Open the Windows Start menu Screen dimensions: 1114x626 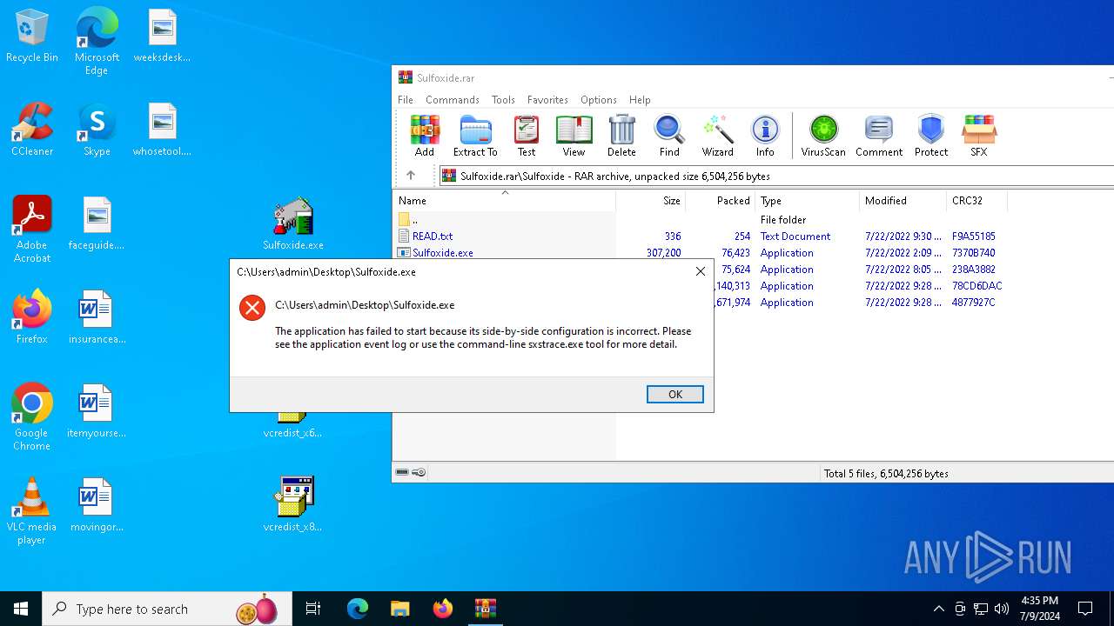[21, 609]
